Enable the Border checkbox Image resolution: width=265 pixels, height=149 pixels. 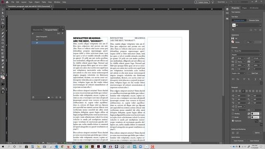coord(233,117)
